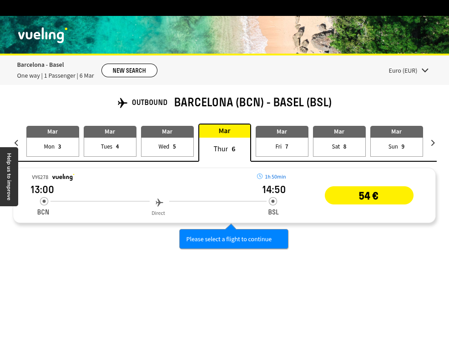Screen dimensions: 449x353
Task: Click the OUTBOUND label
Action: (150, 102)
